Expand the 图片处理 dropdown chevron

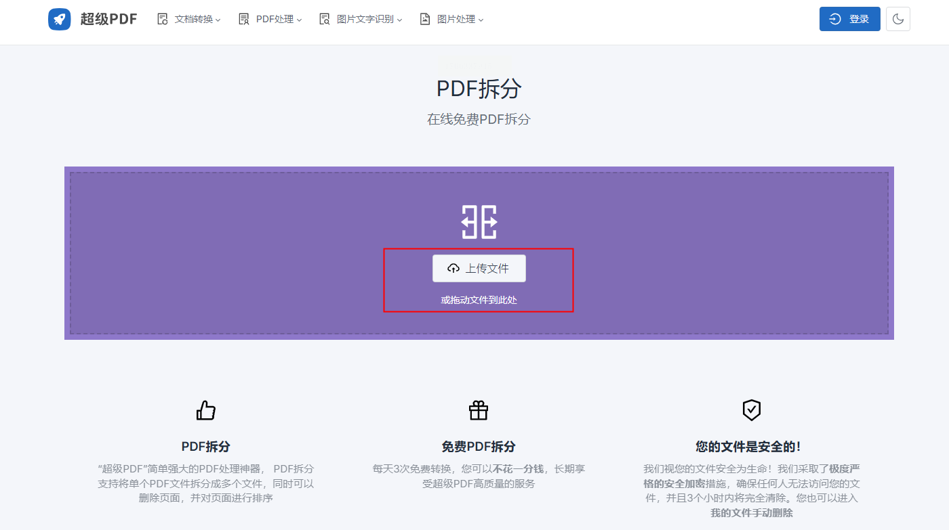[481, 20]
